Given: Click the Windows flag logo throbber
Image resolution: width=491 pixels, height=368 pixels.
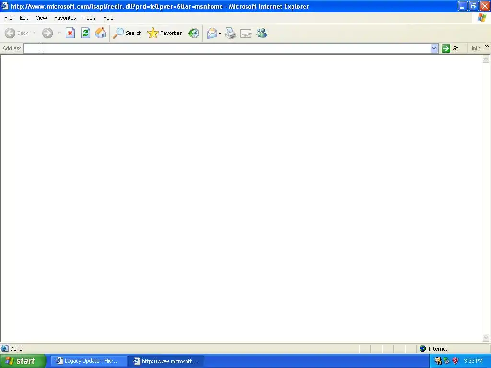Looking at the screenshot, I should click(x=481, y=18).
